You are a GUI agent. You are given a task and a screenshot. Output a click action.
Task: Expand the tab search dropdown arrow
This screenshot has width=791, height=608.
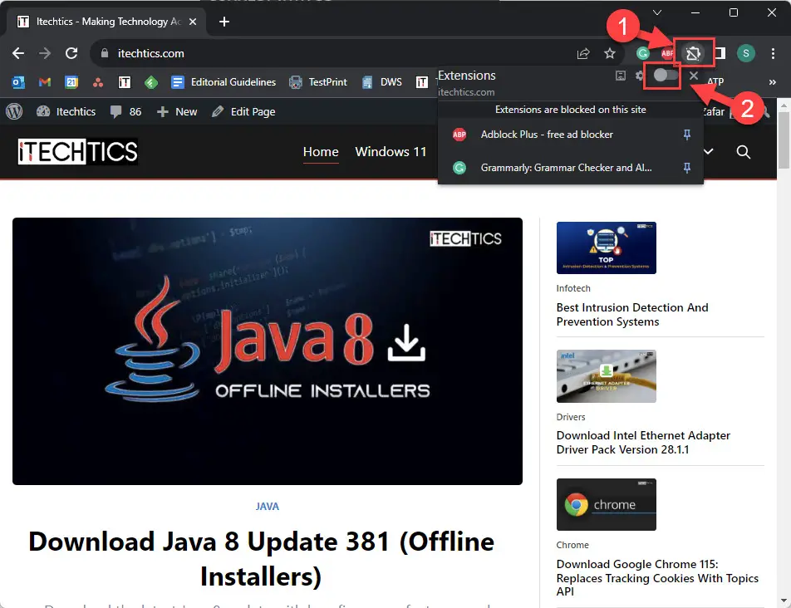tap(657, 12)
